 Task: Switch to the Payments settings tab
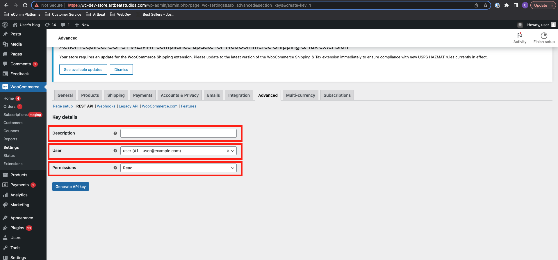pyautogui.click(x=143, y=95)
